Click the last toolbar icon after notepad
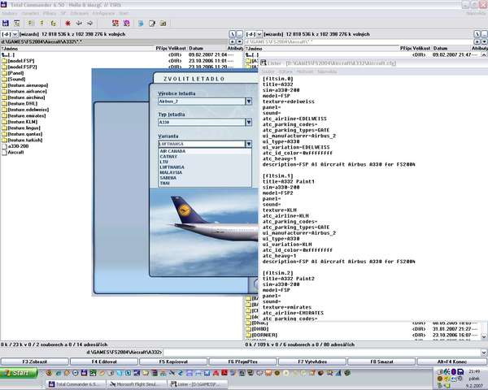Viewport: 488px width, 390px height. (x=163, y=24)
